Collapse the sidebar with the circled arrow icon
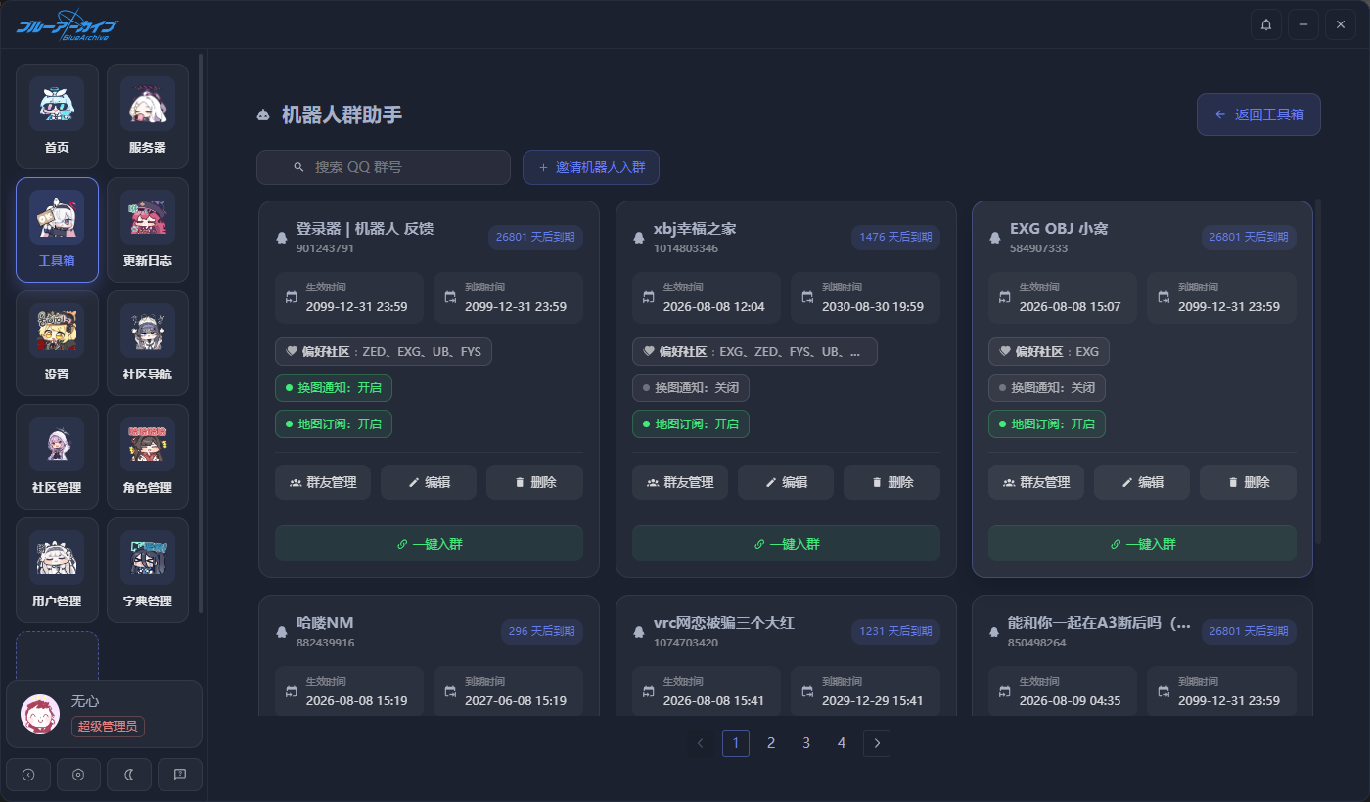Screen dimensions: 1370x802 pos(28,775)
